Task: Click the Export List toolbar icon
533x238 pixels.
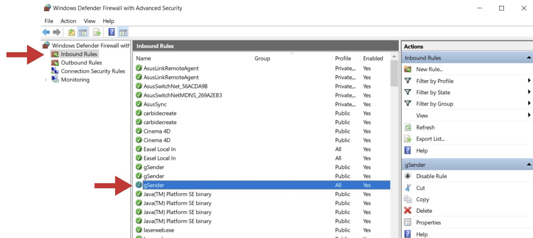Action: pyautogui.click(x=97, y=32)
